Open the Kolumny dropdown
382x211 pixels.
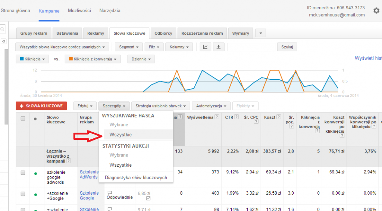[179, 47]
